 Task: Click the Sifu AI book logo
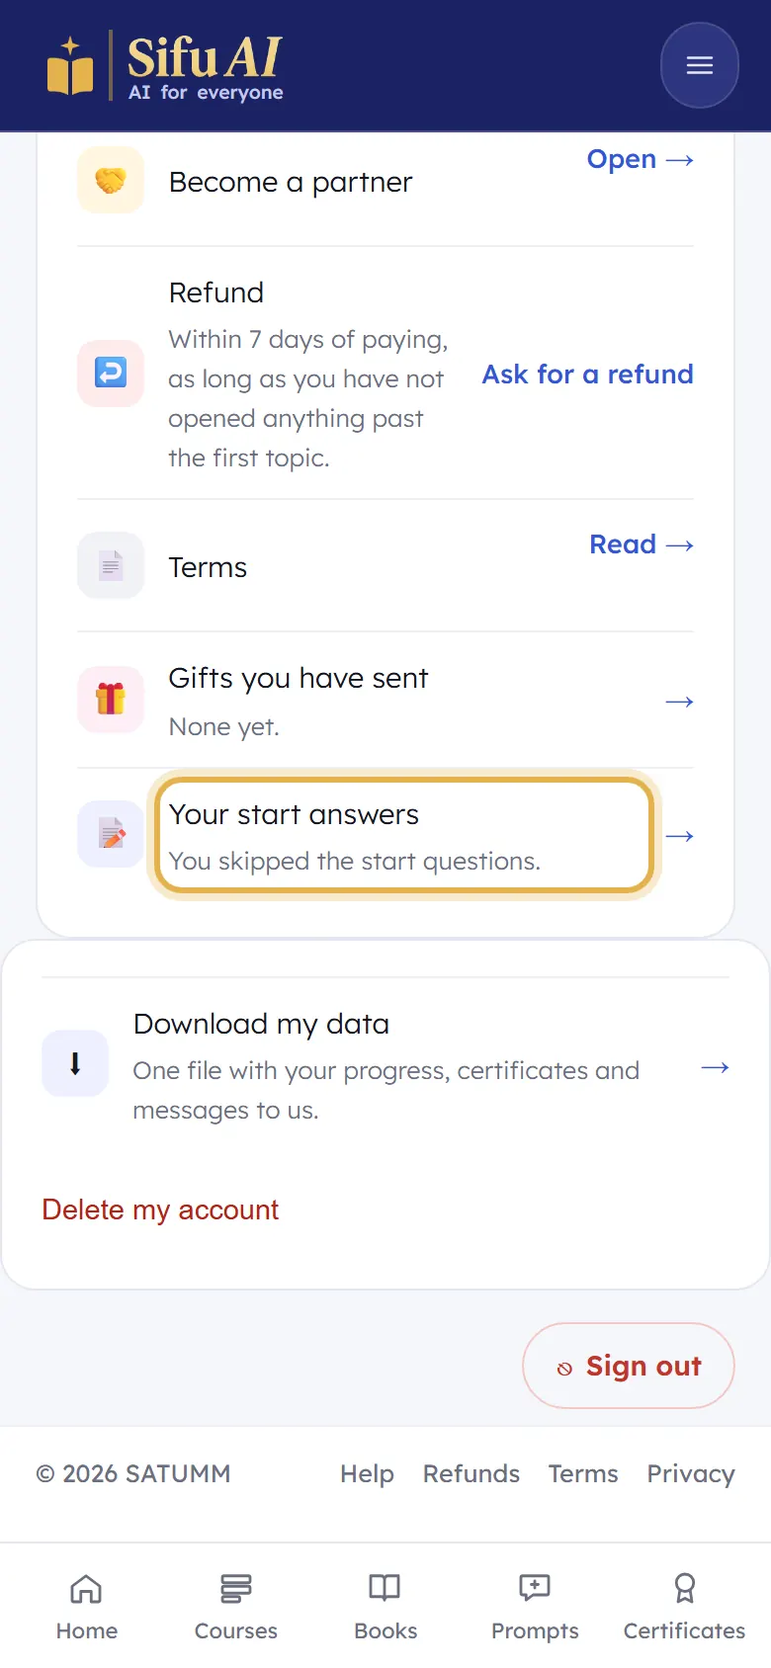click(70, 66)
